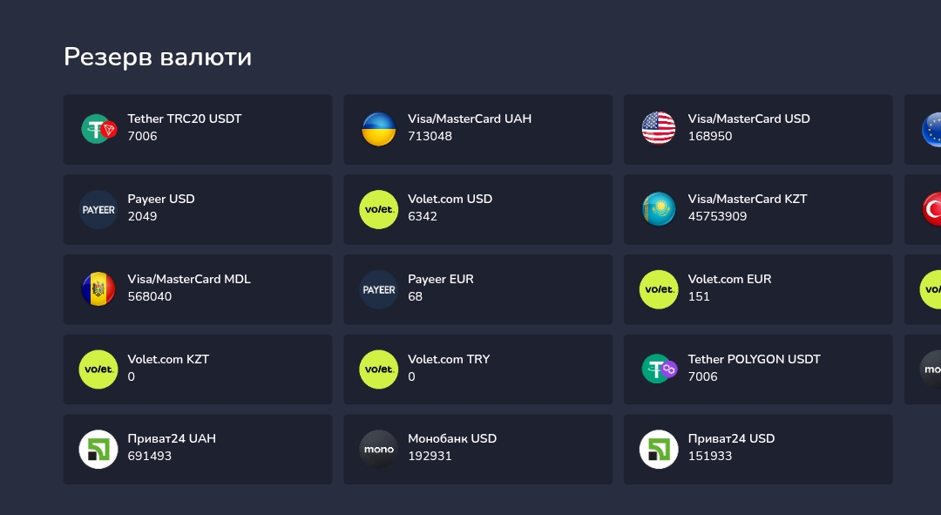Select the Volet.com TRY label
The image size is (941, 515).
pos(449,359)
